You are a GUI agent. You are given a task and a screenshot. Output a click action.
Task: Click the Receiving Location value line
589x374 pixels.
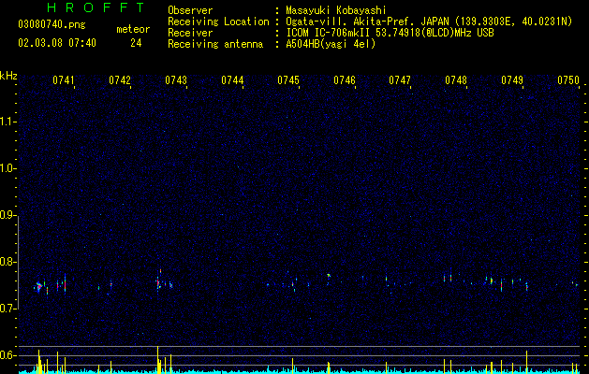click(429, 22)
